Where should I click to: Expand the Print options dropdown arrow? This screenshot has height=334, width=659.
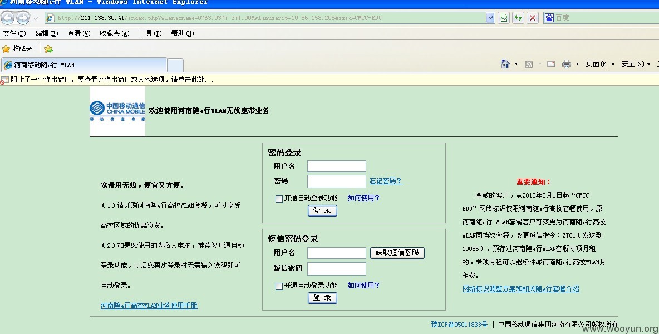point(577,64)
